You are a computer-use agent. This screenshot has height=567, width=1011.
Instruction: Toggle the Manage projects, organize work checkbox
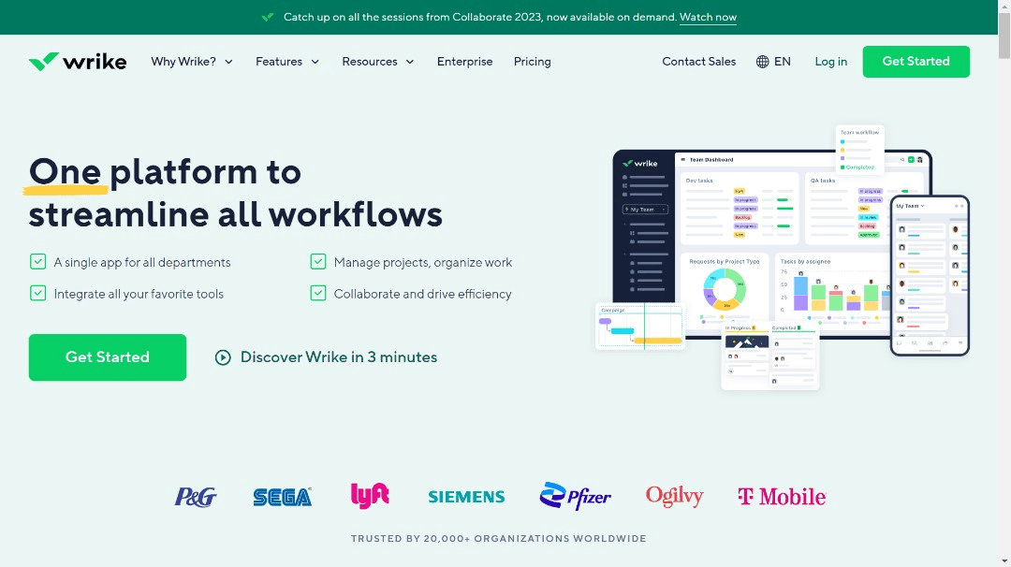coord(317,262)
